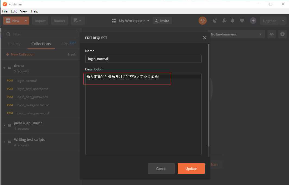This screenshot has height=185, width=289.
Task: Open the notifications bell icon
Action: [233, 21]
